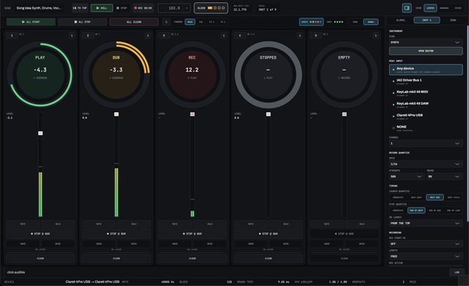Open the Song settings tab

click(x=453, y=20)
